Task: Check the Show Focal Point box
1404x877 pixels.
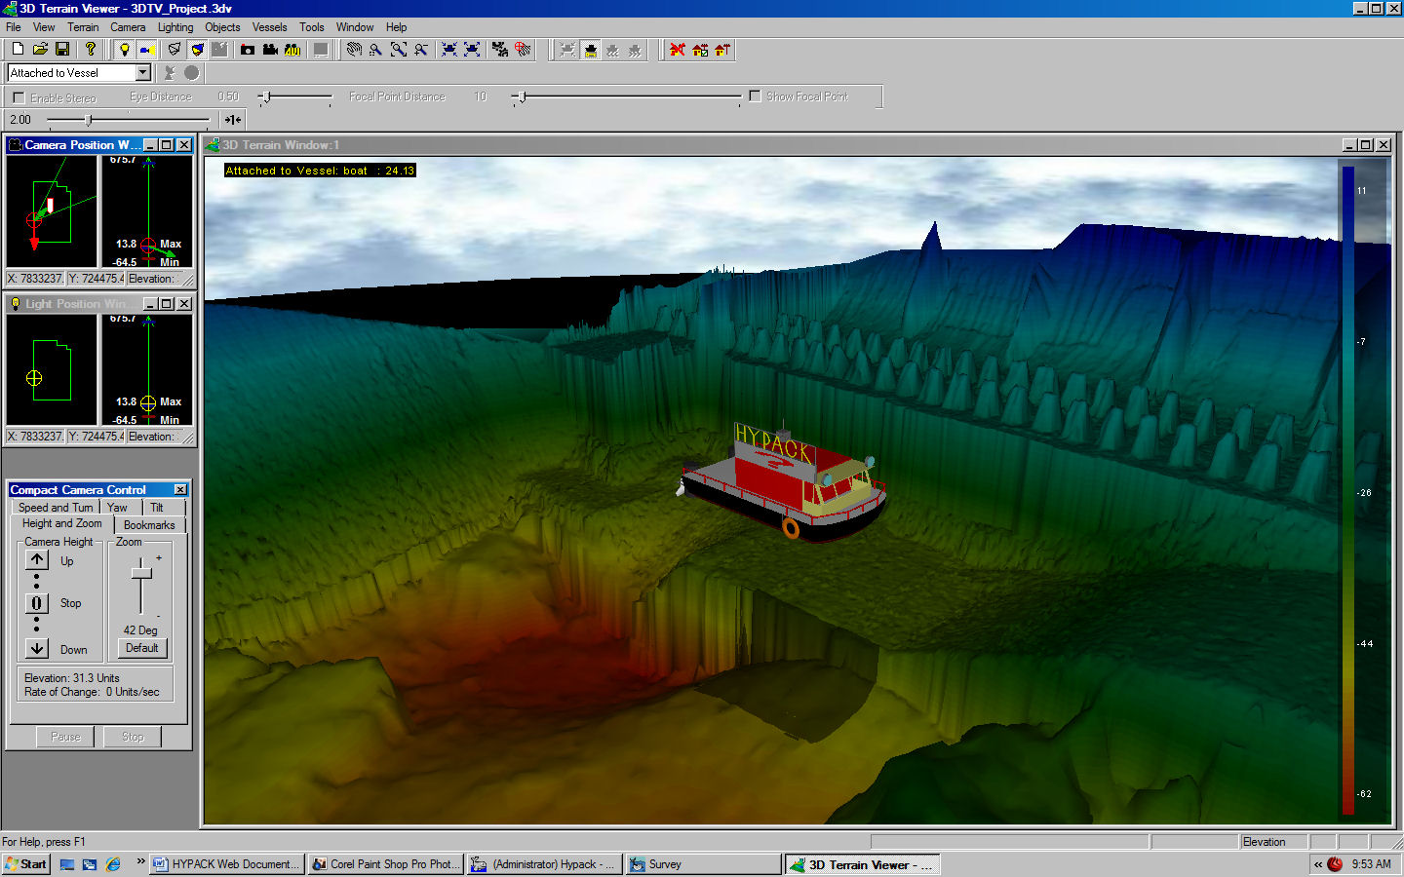Action: tap(755, 95)
